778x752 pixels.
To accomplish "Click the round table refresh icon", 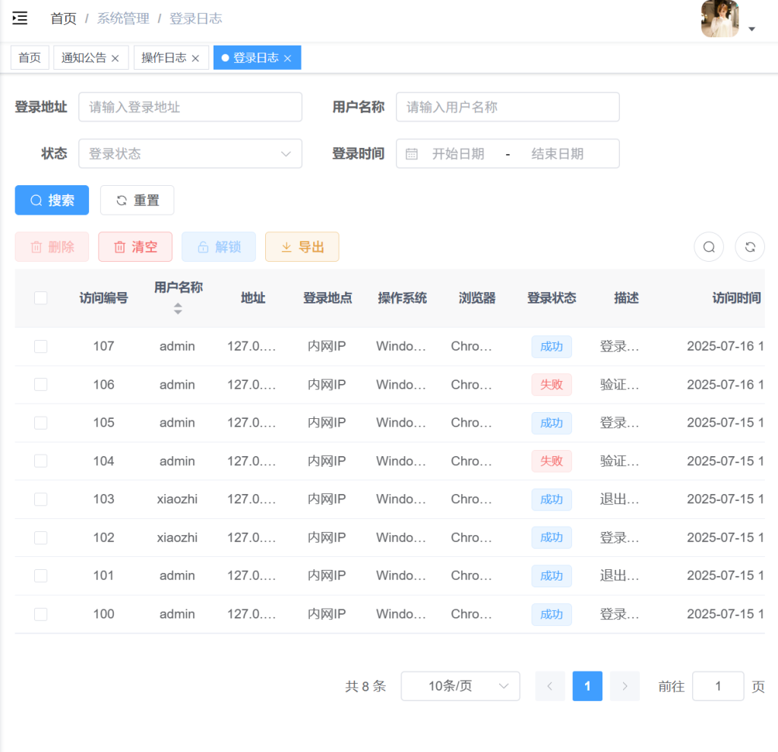I will coord(750,247).
